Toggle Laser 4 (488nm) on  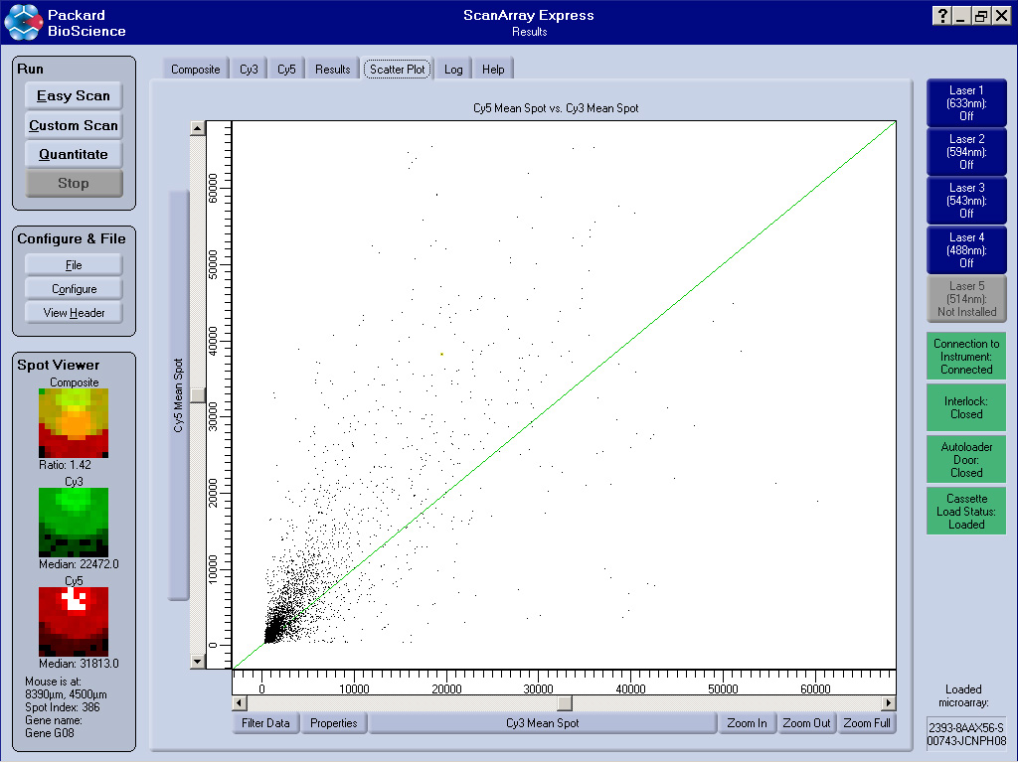click(966, 249)
